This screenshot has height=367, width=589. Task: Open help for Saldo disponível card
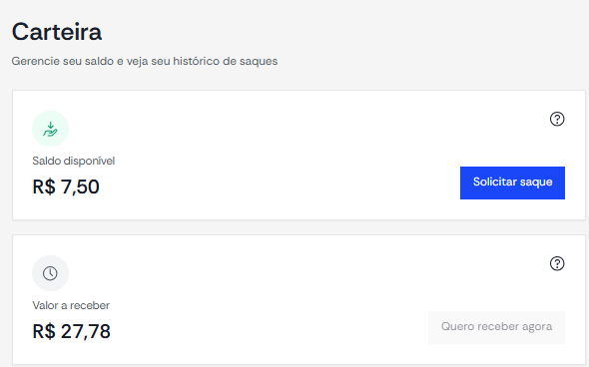coord(557,119)
